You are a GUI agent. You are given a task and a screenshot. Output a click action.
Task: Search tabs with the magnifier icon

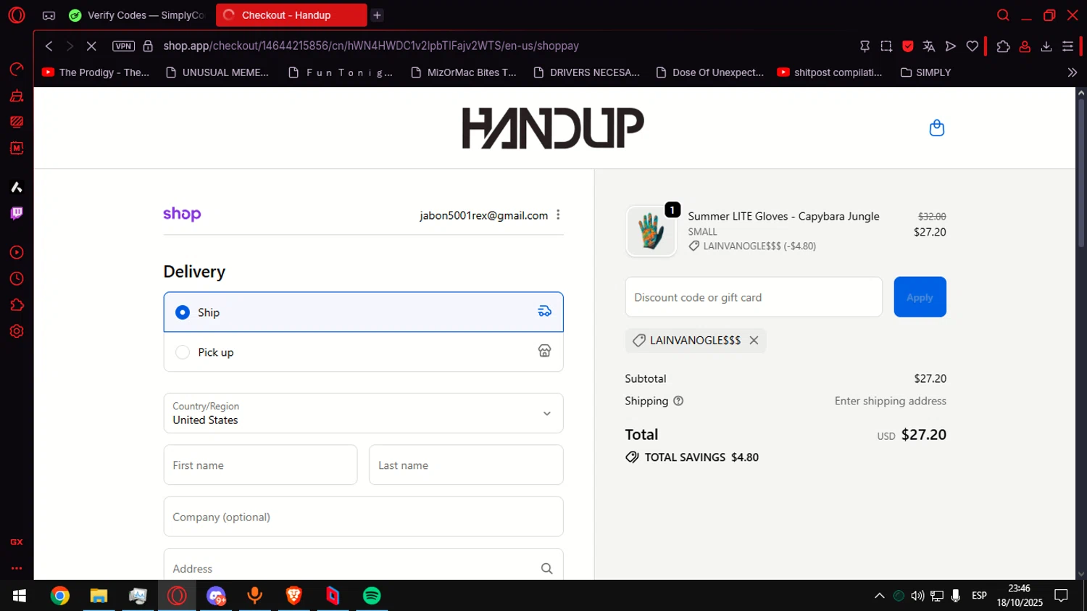[x=1003, y=15]
